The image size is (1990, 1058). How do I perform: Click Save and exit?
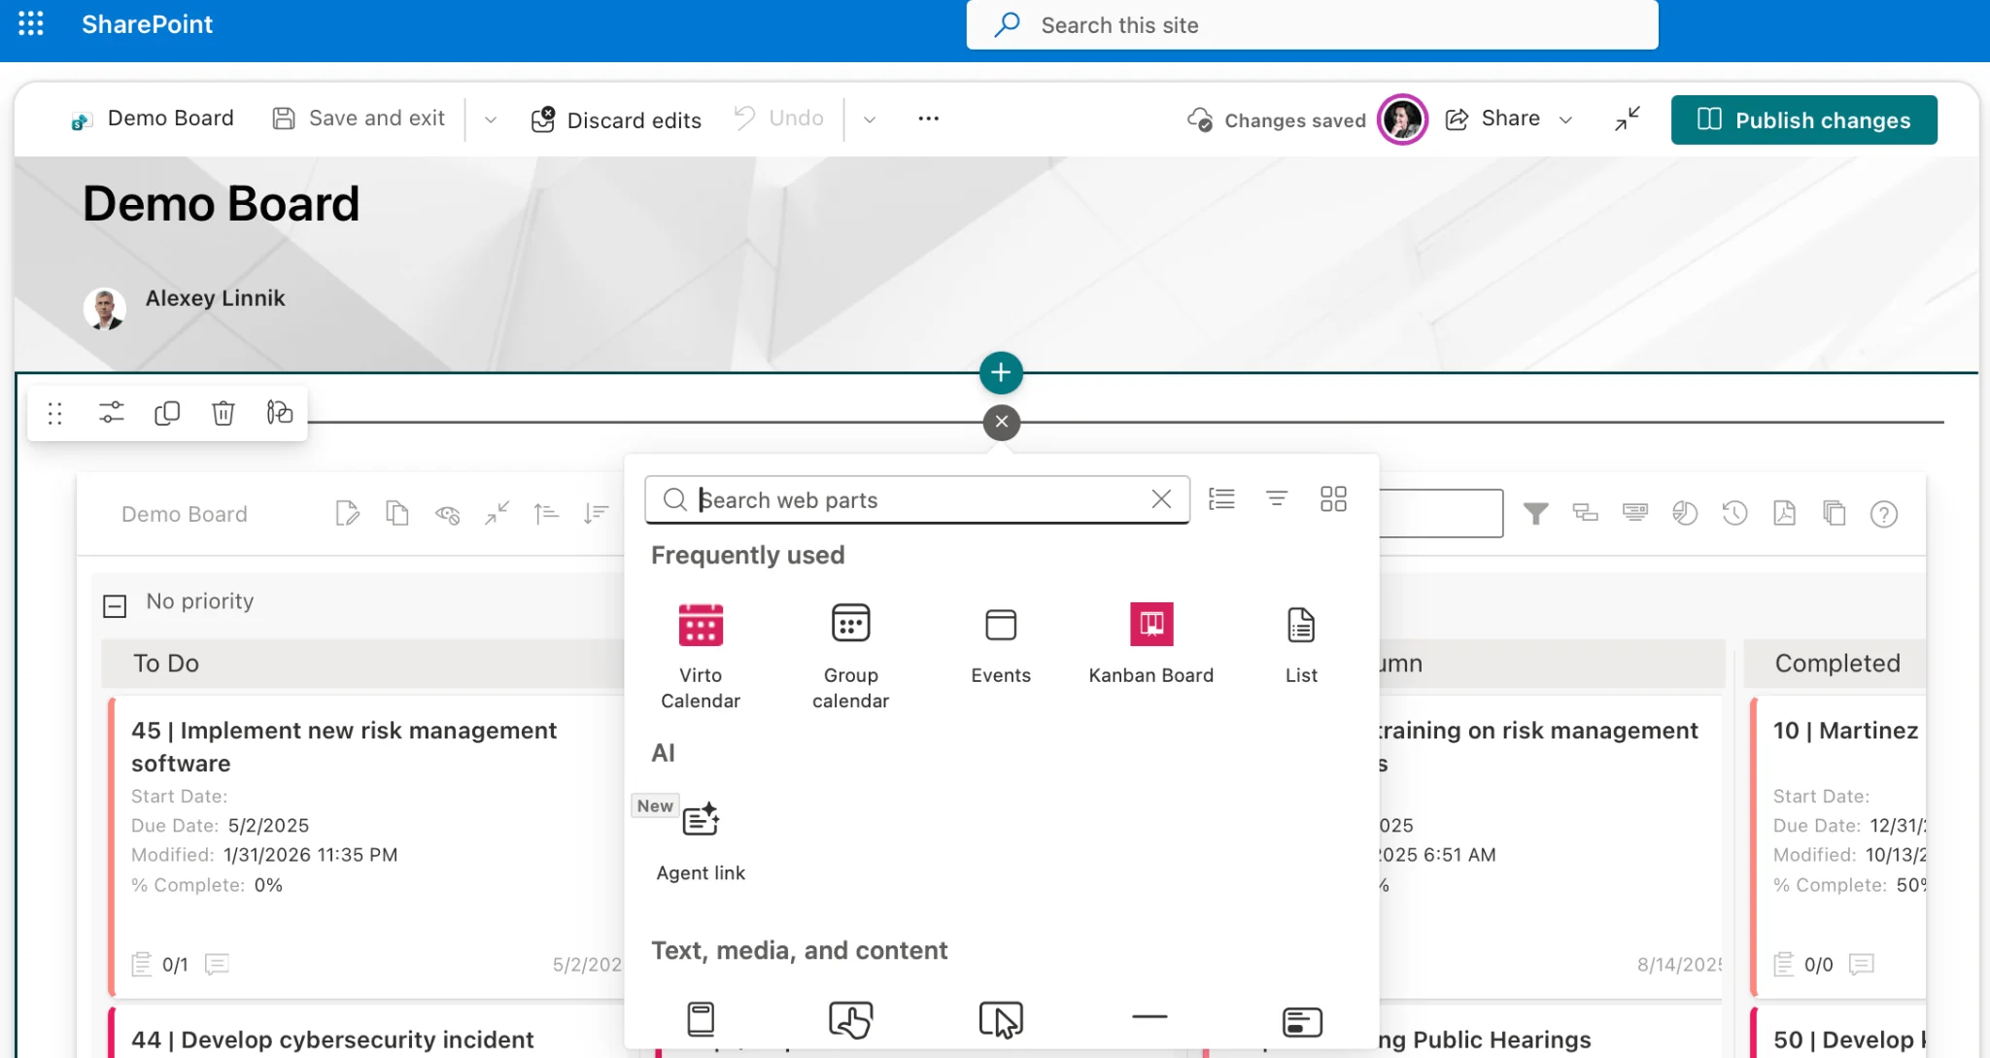pos(359,119)
